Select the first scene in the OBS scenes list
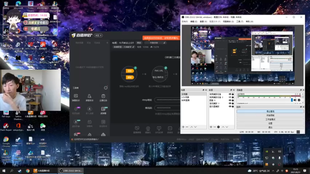This screenshot has height=174, width=310. click(x=194, y=94)
